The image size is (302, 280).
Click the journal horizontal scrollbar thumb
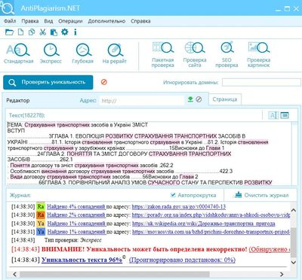point(115,274)
